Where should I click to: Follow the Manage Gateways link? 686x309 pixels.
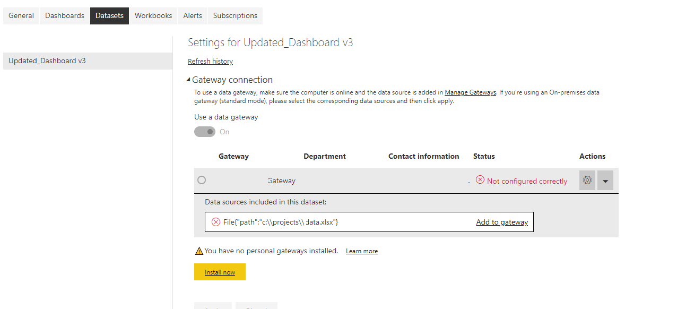(470, 92)
